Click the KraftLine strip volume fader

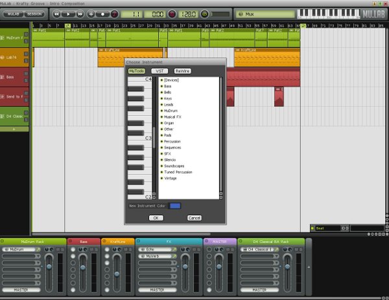[117, 274]
